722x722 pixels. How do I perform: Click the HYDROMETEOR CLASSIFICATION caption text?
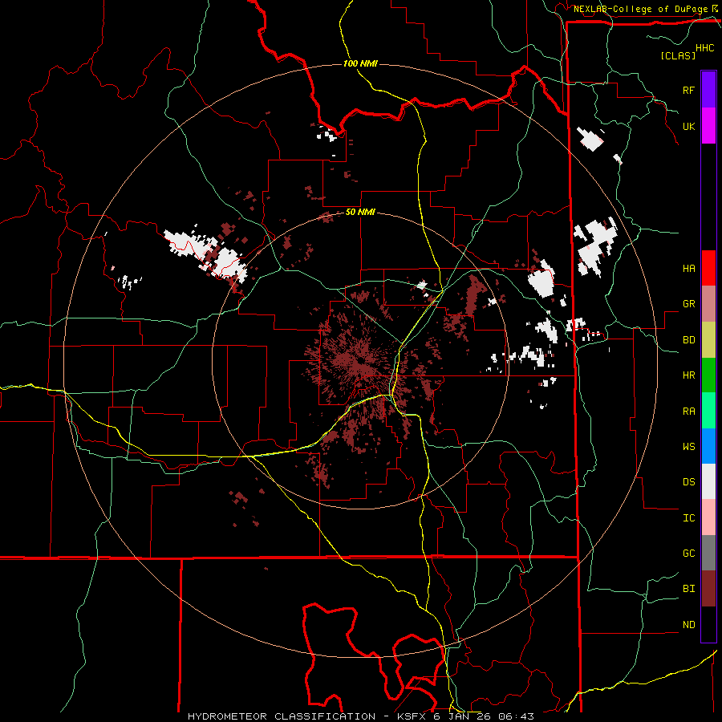282,716
